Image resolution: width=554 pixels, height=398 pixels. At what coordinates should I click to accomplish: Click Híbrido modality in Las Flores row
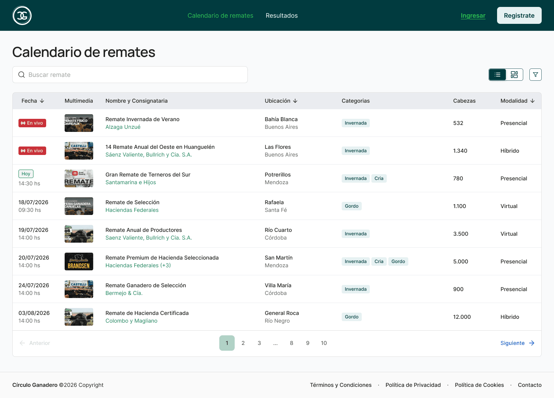coord(510,151)
